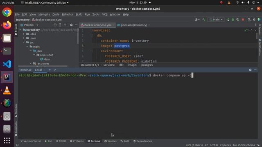This screenshot has width=262, height=147.
Task: Click the Build hammer icon in toolbar
Action: 204,20
